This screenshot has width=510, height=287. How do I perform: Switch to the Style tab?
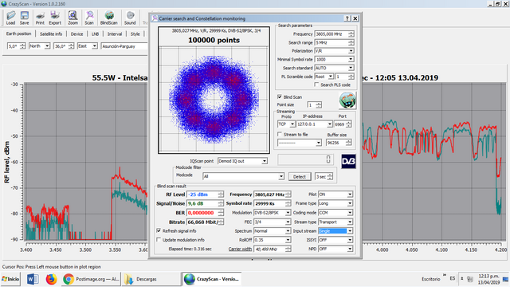135,33
